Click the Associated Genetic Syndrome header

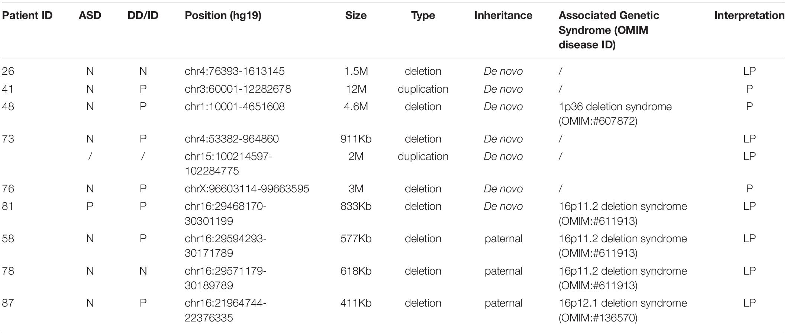click(609, 30)
